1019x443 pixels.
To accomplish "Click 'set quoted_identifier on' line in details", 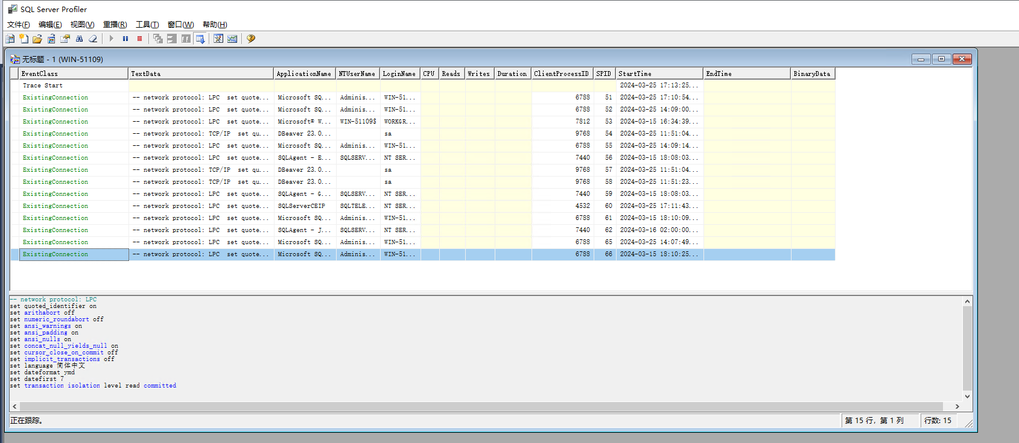I will [53, 306].
